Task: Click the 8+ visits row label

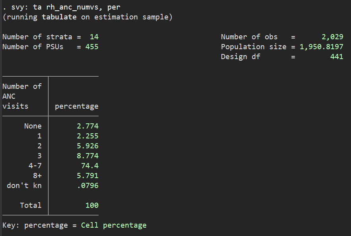Action: point(37,176)
